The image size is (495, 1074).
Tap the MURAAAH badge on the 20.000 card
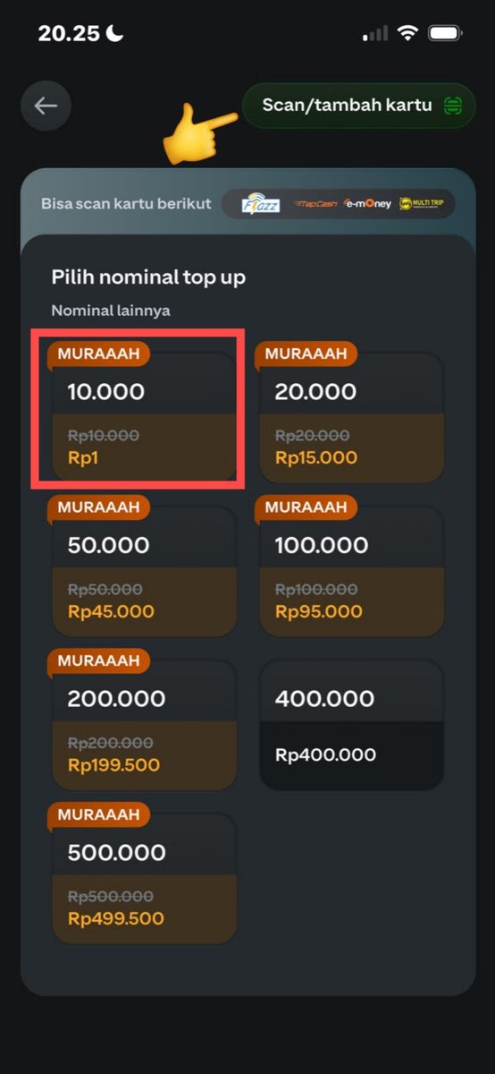[306, 354]
